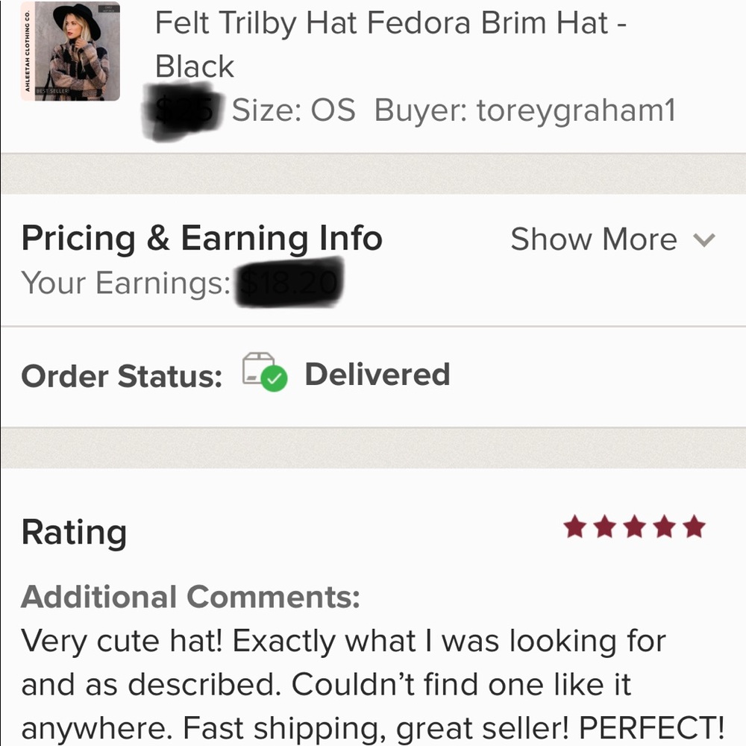Tap the fifth rating star

pos(693,527)
